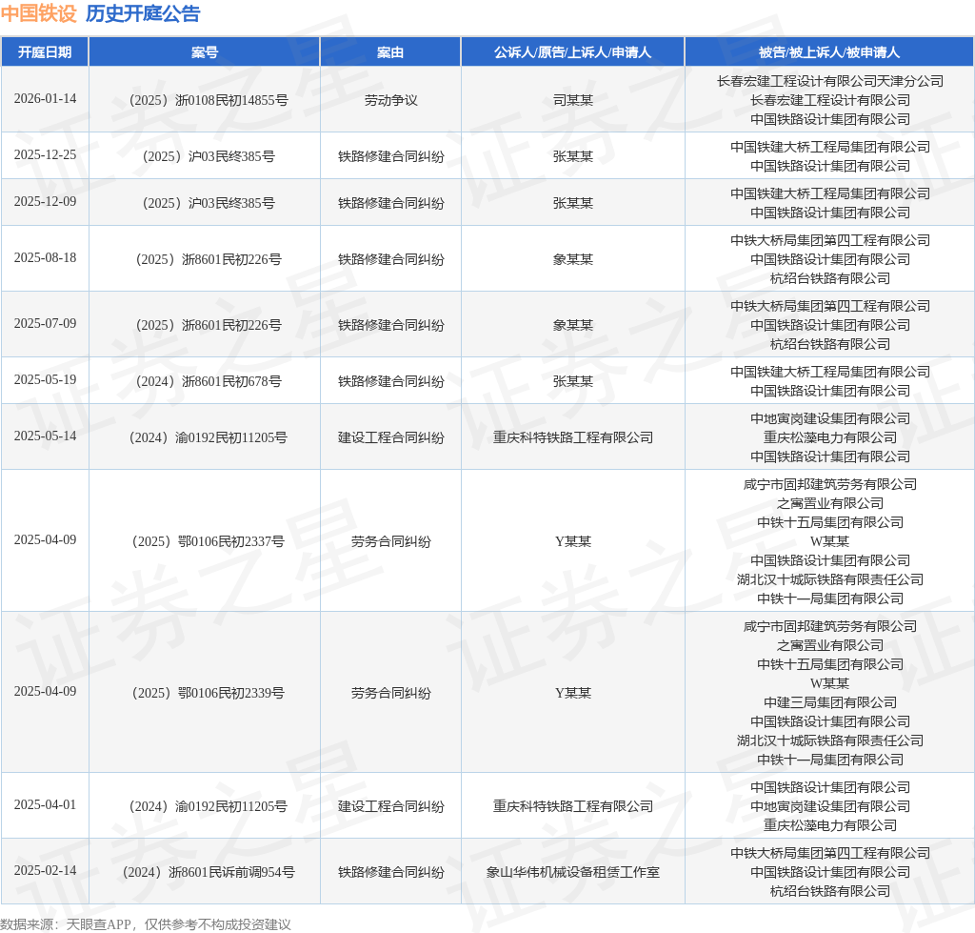This screenshot has height=933, width=975.
Task: Select date cell 2025-04-01
Action: click(x=45, y=804)
